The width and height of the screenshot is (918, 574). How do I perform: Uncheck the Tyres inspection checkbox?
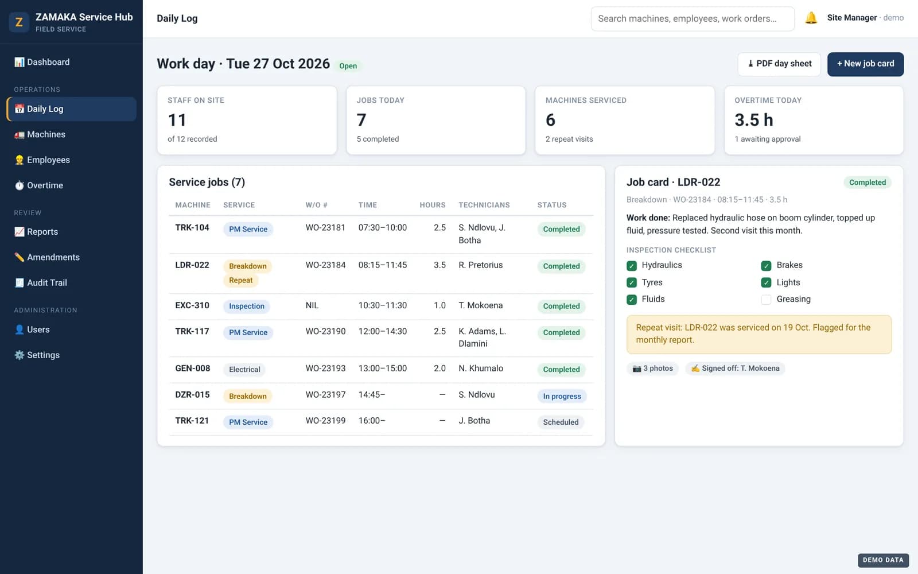pyautogui.click(x=632, y=282)
